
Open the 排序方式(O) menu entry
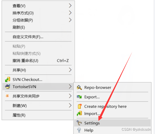[x=38, y=13]
